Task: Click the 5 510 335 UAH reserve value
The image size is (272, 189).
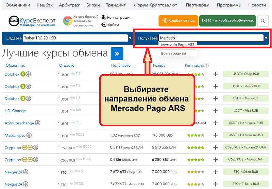Action: (x=164, y=147)
